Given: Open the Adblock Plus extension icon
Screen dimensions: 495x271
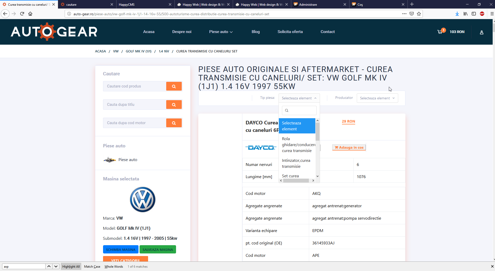Looking at the screenshot, I should click(x=482, y=14).
